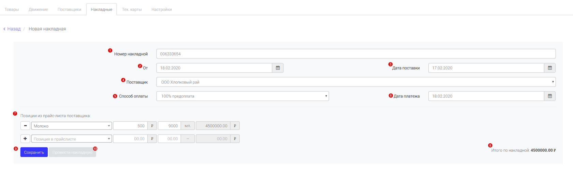Click the Номер накладной input field

[356, 54]
